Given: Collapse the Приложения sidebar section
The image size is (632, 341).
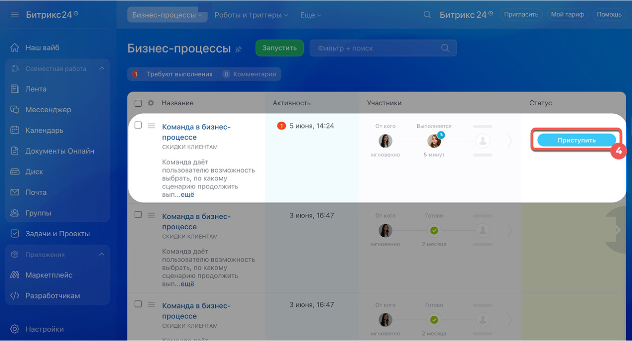Looking at the screenshot, I should point(102,255).
